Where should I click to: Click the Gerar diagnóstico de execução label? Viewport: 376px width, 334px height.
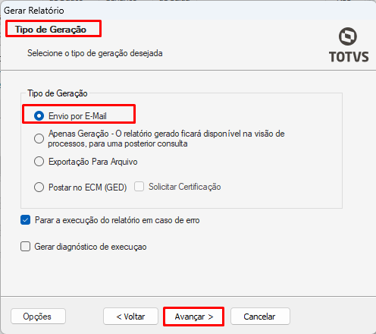pyautogui.click(x=90, y=247)
